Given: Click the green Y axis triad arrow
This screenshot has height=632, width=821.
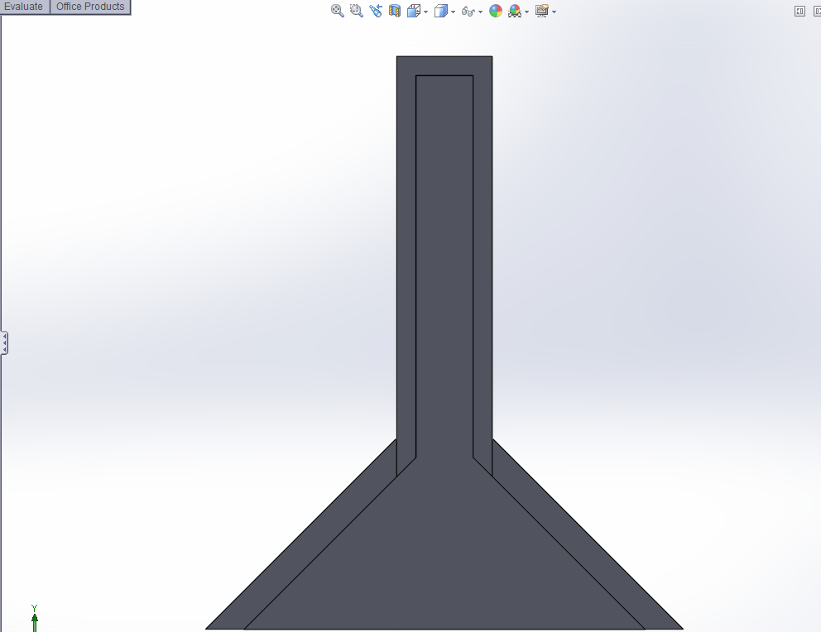Looking at the screenshot, I should 35,621.
